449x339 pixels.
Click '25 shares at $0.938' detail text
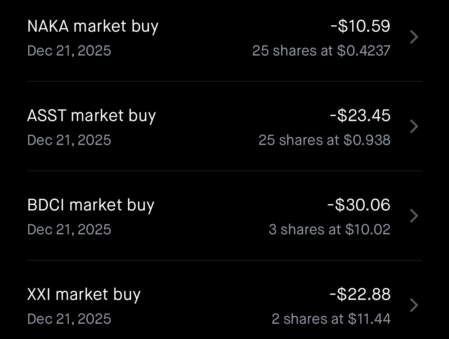click(324, 140)
